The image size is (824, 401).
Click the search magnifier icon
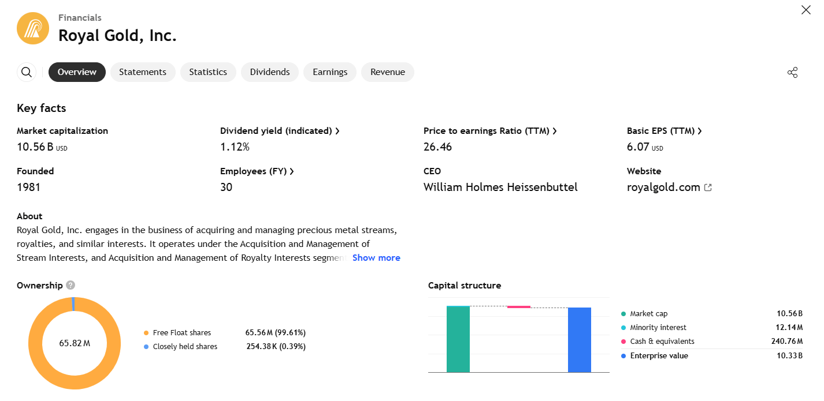pos(27,72)
